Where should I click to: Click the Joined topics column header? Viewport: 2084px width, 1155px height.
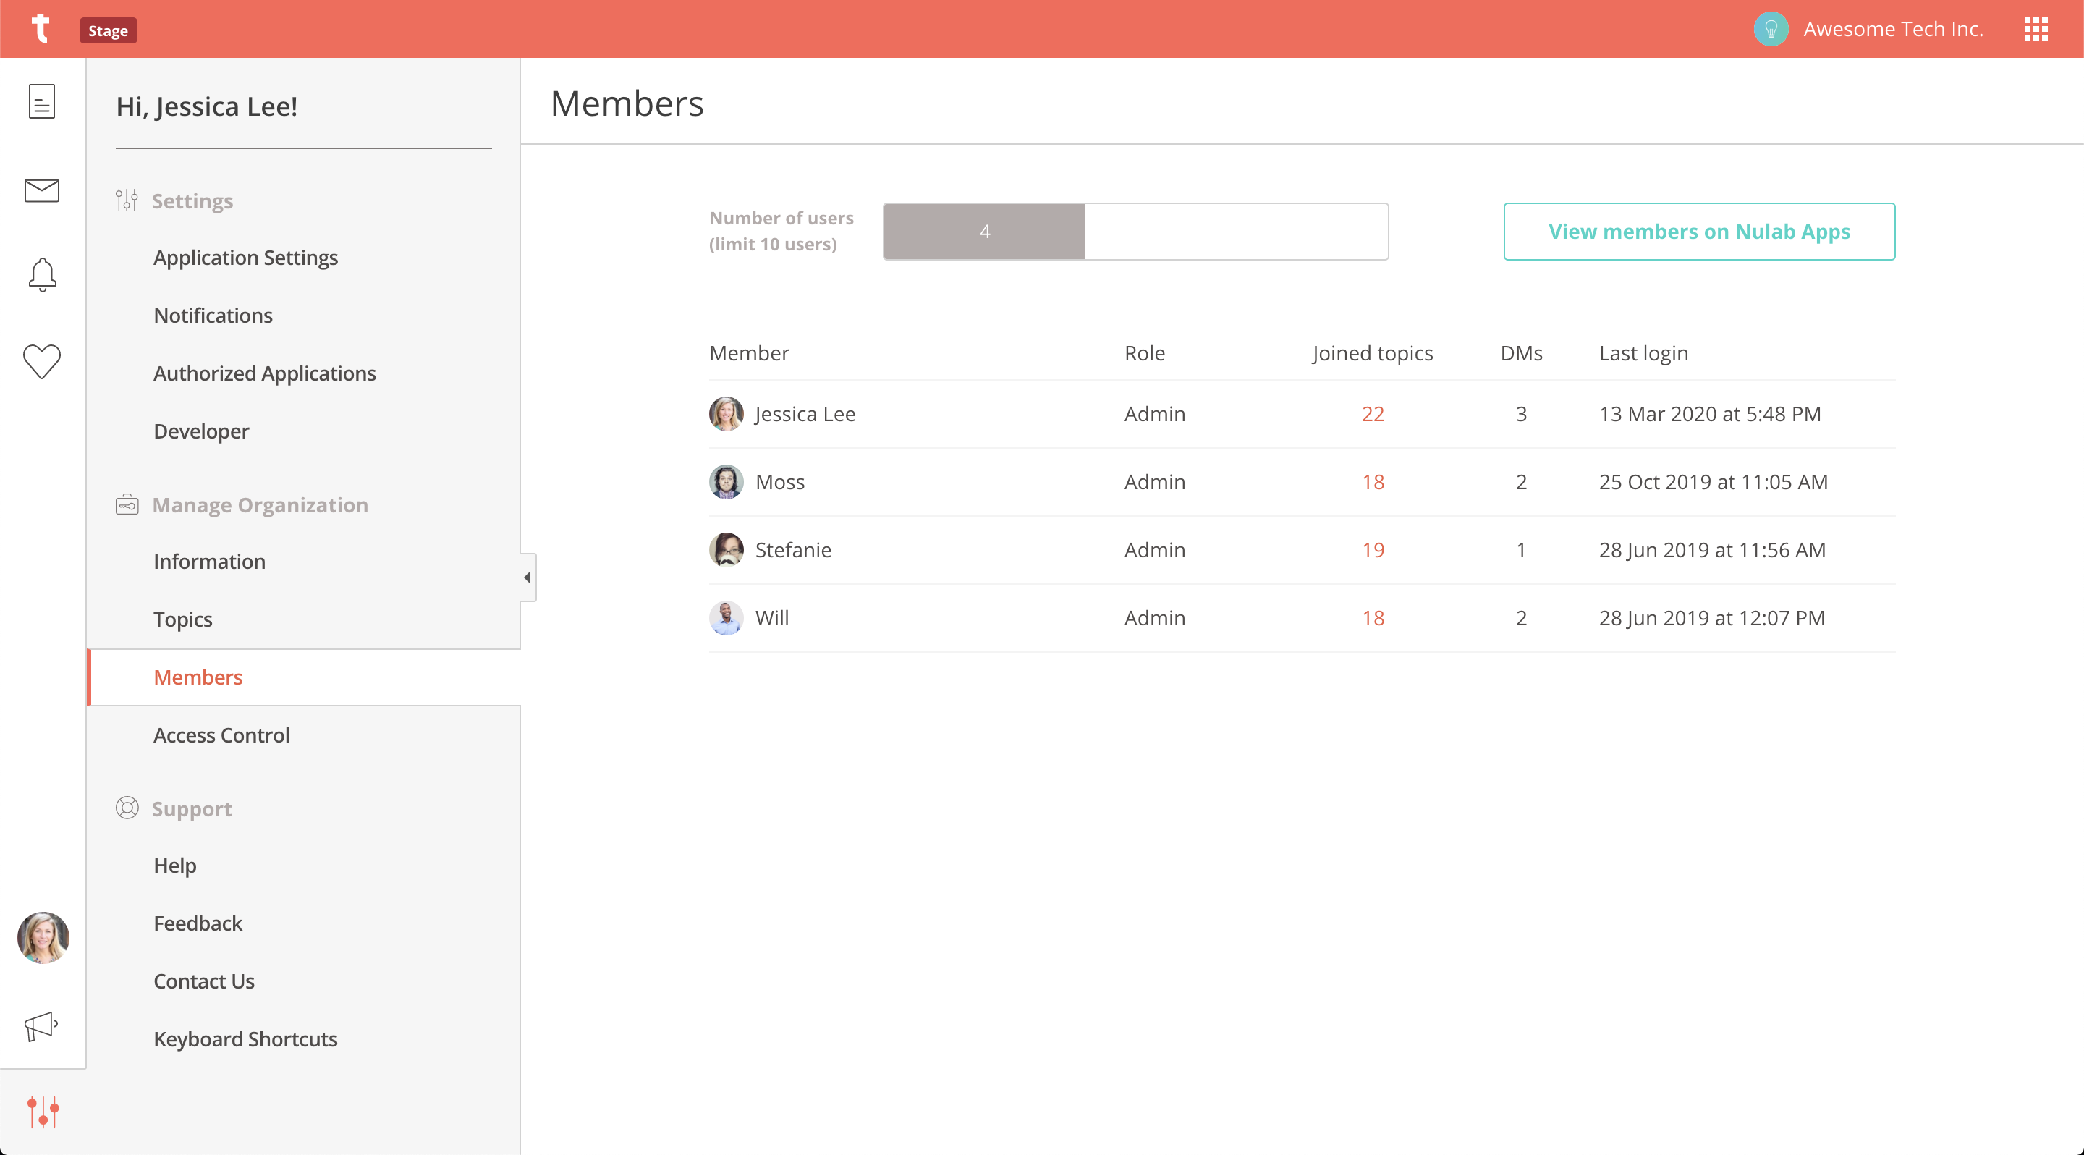(1372, 353)
